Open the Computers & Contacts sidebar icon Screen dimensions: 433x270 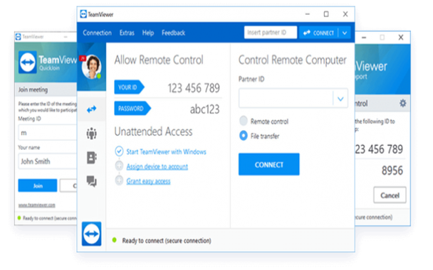[92, 158]
